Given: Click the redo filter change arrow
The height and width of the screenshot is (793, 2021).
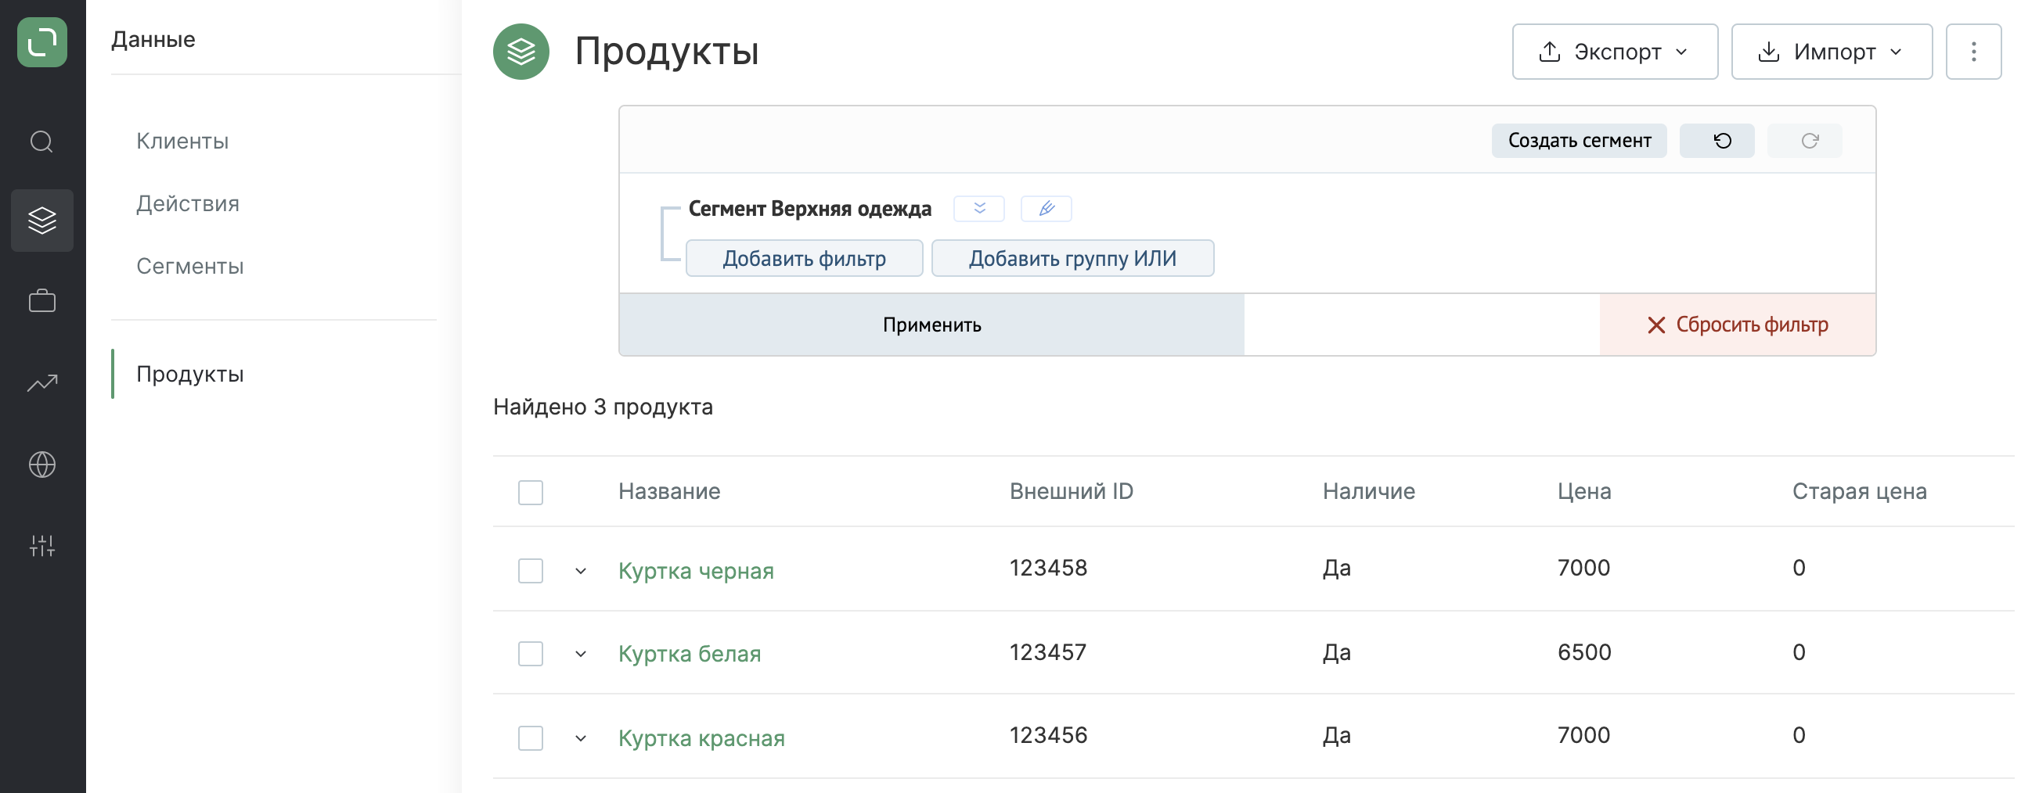Looking at the screenshot, I should (1804, 140).
